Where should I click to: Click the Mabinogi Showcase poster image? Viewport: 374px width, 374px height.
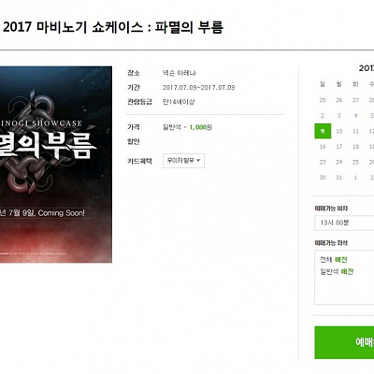(56, 165)
